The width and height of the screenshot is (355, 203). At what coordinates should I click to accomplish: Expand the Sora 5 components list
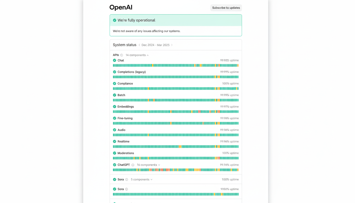coord(141,179)
